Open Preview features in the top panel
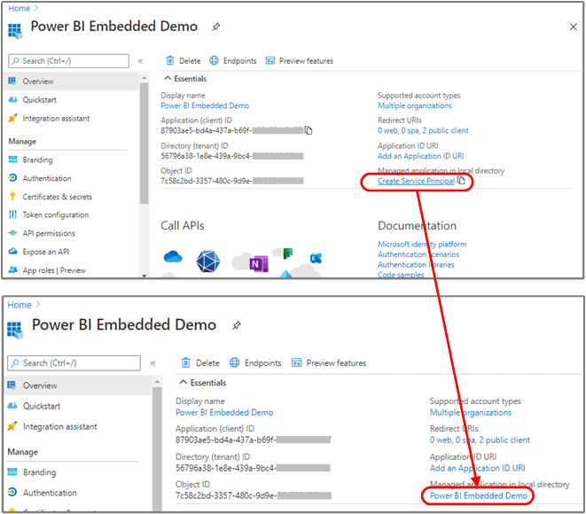 (x=300, y=60)
